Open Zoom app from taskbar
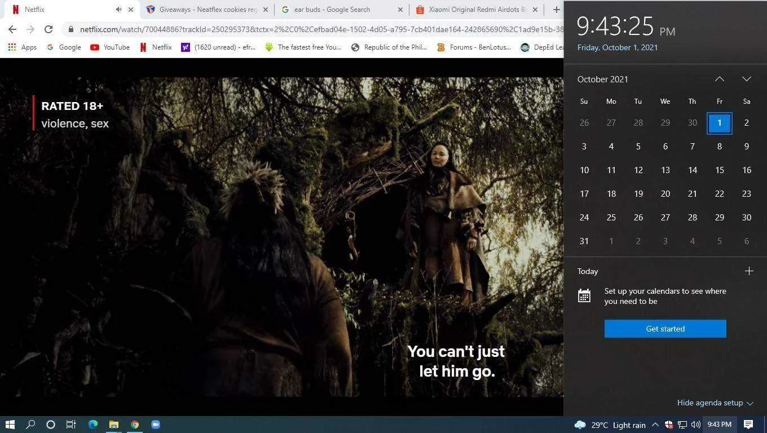Screen dimensions: 767x433 pyautogui.click(x=156, y=425)
